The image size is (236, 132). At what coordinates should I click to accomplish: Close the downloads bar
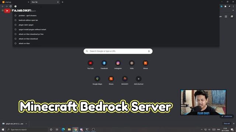click(x=234, y=124)
